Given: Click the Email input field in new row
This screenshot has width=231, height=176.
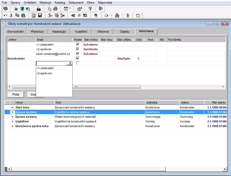Looking at the screenshot, I should (x=52, y=63).
